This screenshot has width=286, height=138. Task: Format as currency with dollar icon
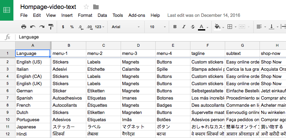(63, 27)
